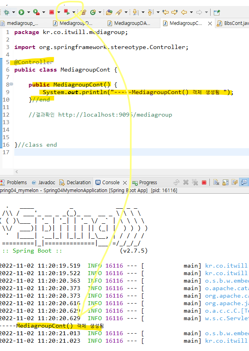Click the w.s.c.Servlet logger link in console
This screenshot has width=249, height=351.
pyautogui.click(x=227, y=318)
